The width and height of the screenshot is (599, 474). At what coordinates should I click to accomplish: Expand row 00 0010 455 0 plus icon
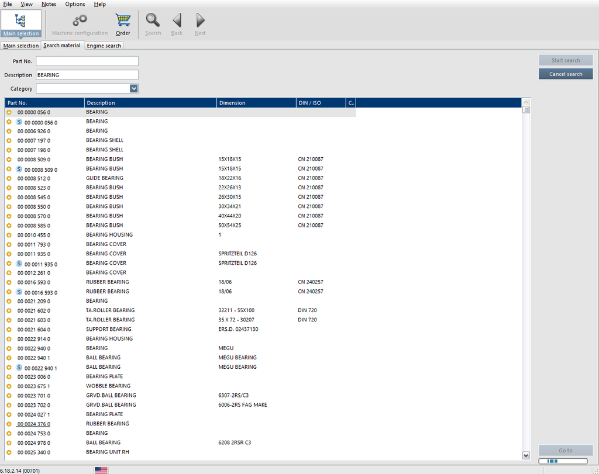point(9,235)
